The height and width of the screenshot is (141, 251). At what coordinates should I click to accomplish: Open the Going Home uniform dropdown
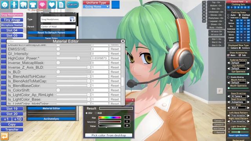[96, 7]
